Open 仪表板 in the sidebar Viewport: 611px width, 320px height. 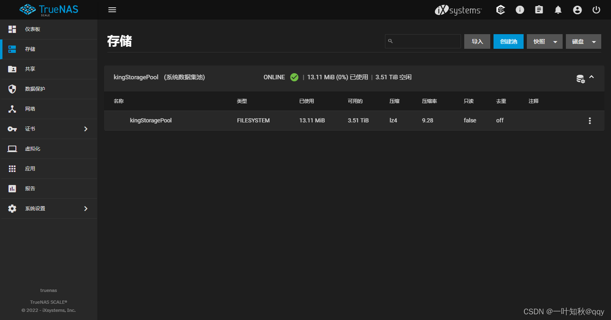click(x=49, y=29)
